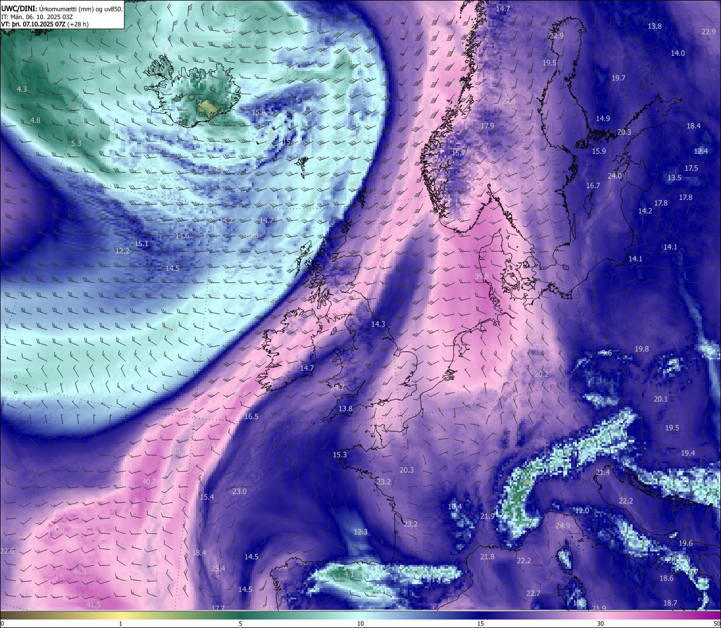Click the 0 tick on the colour scale

(2, 623)
